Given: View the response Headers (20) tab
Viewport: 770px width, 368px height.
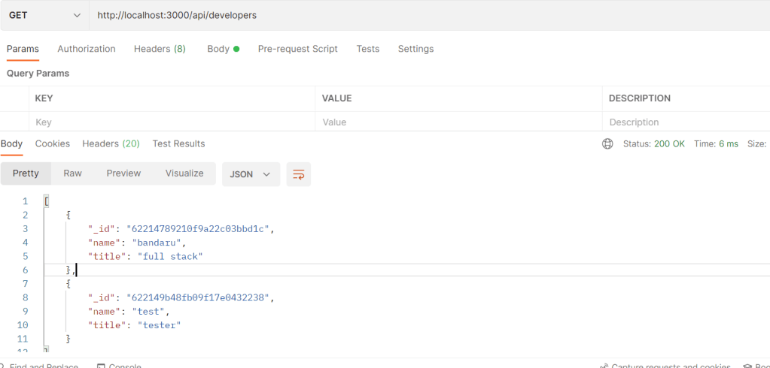Looking at the screenshot, I should [x=111, y=143].
